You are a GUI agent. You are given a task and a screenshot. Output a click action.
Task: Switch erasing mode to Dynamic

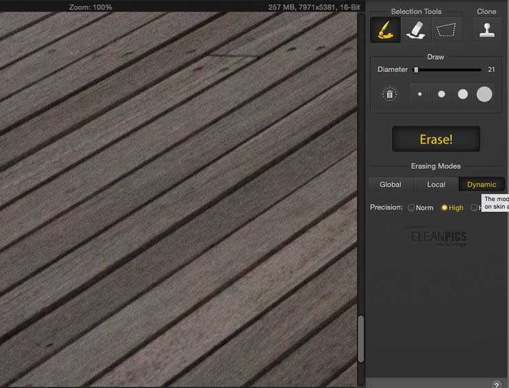(481, 185)
